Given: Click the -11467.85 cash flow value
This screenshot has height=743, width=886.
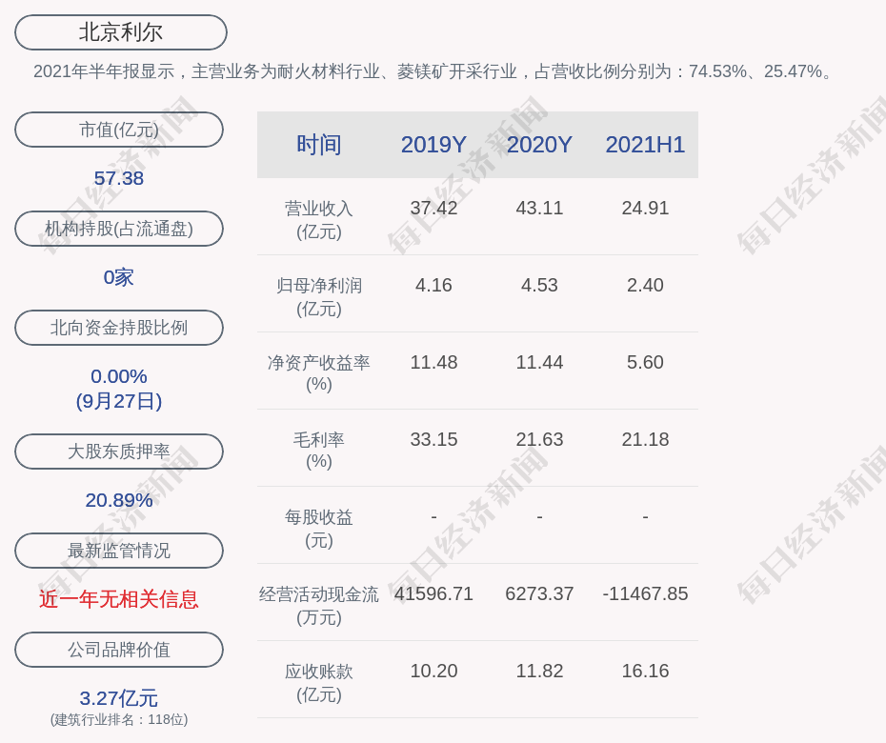Looking at the screenshot, I should pyautogui.click(x=645, y=593).
